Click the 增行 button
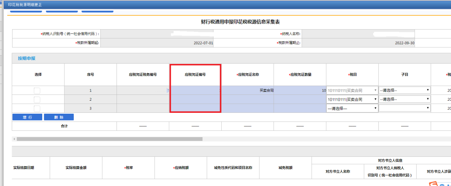451x186 pixels. pyautogui.click(x=27, y=117)
